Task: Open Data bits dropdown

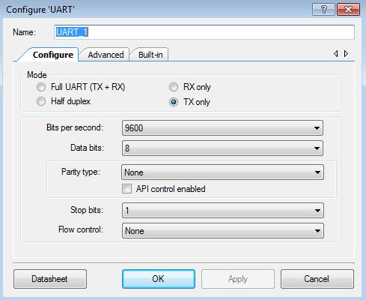Action: pyautogui.click(x=222, y=148)
